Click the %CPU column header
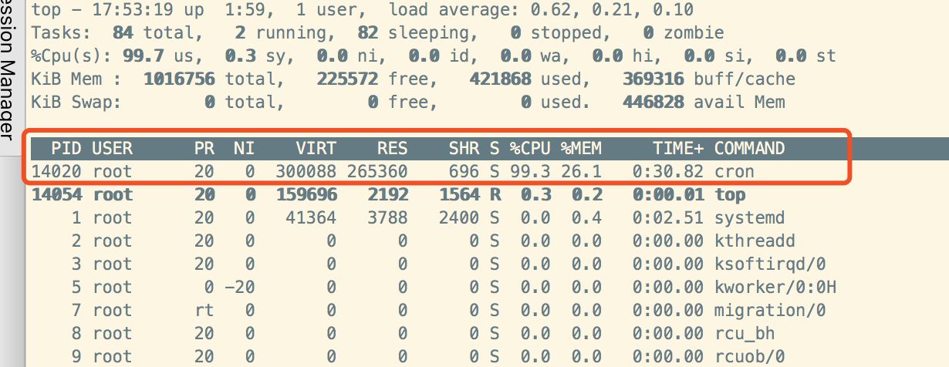 point(529,148)
